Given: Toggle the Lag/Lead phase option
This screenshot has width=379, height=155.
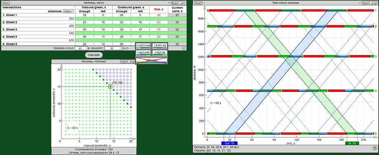Looking at the screenshot, I should [x=144, y=53].
